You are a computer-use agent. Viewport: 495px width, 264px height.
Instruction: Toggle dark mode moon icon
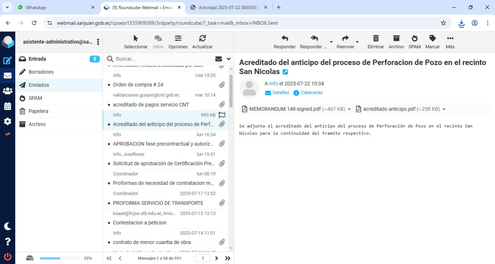tap(8, 226)
